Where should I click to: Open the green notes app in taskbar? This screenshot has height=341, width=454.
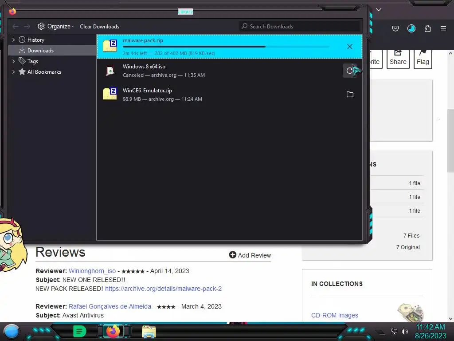[x=80, y=331]
